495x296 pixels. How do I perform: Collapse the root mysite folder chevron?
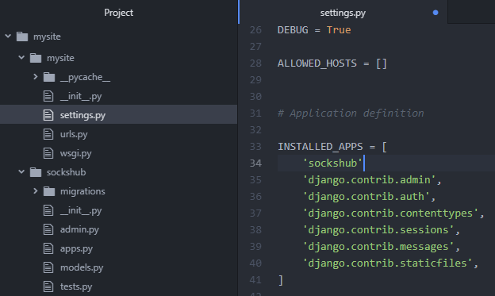pos(8,37)
